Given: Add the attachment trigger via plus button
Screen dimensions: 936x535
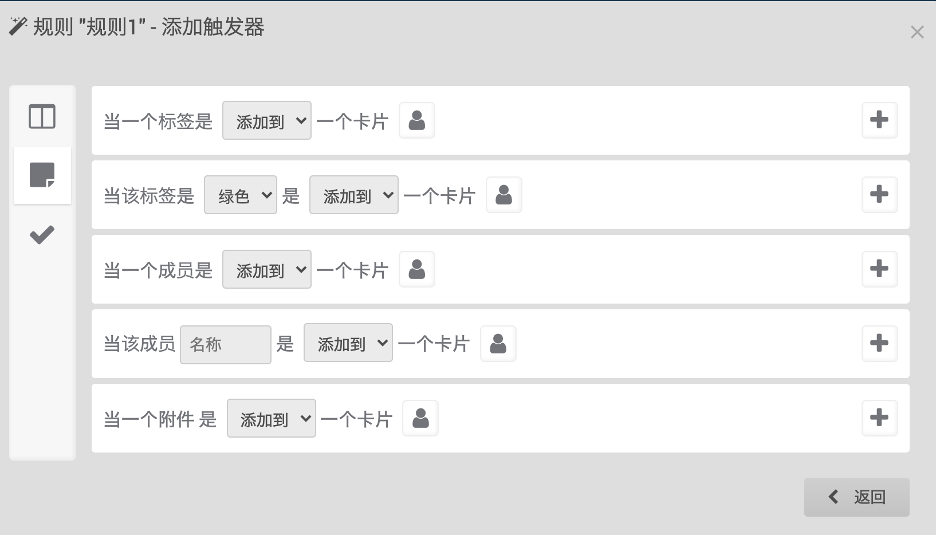Looking at the screenshot, I should pyautogui.click(x=879, y=418).
